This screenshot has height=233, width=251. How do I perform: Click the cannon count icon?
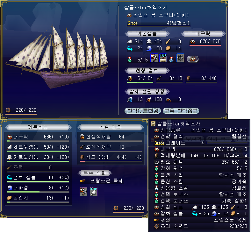click(x=159, y=78)
